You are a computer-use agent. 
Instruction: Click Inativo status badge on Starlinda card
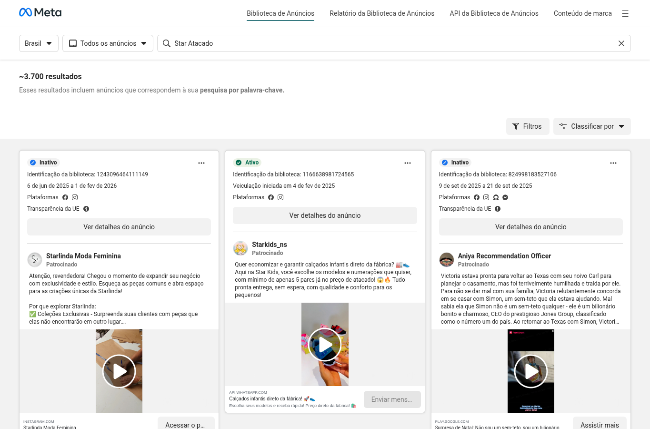[43, 163]
